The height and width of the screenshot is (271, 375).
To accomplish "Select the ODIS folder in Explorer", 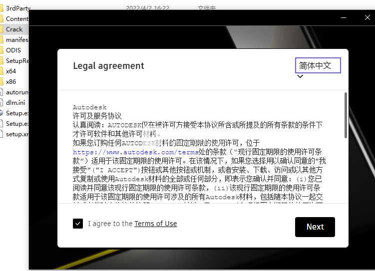I will (x=13, y=50).
